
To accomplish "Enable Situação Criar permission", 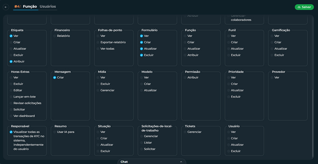I will click(x=98, y=138).
